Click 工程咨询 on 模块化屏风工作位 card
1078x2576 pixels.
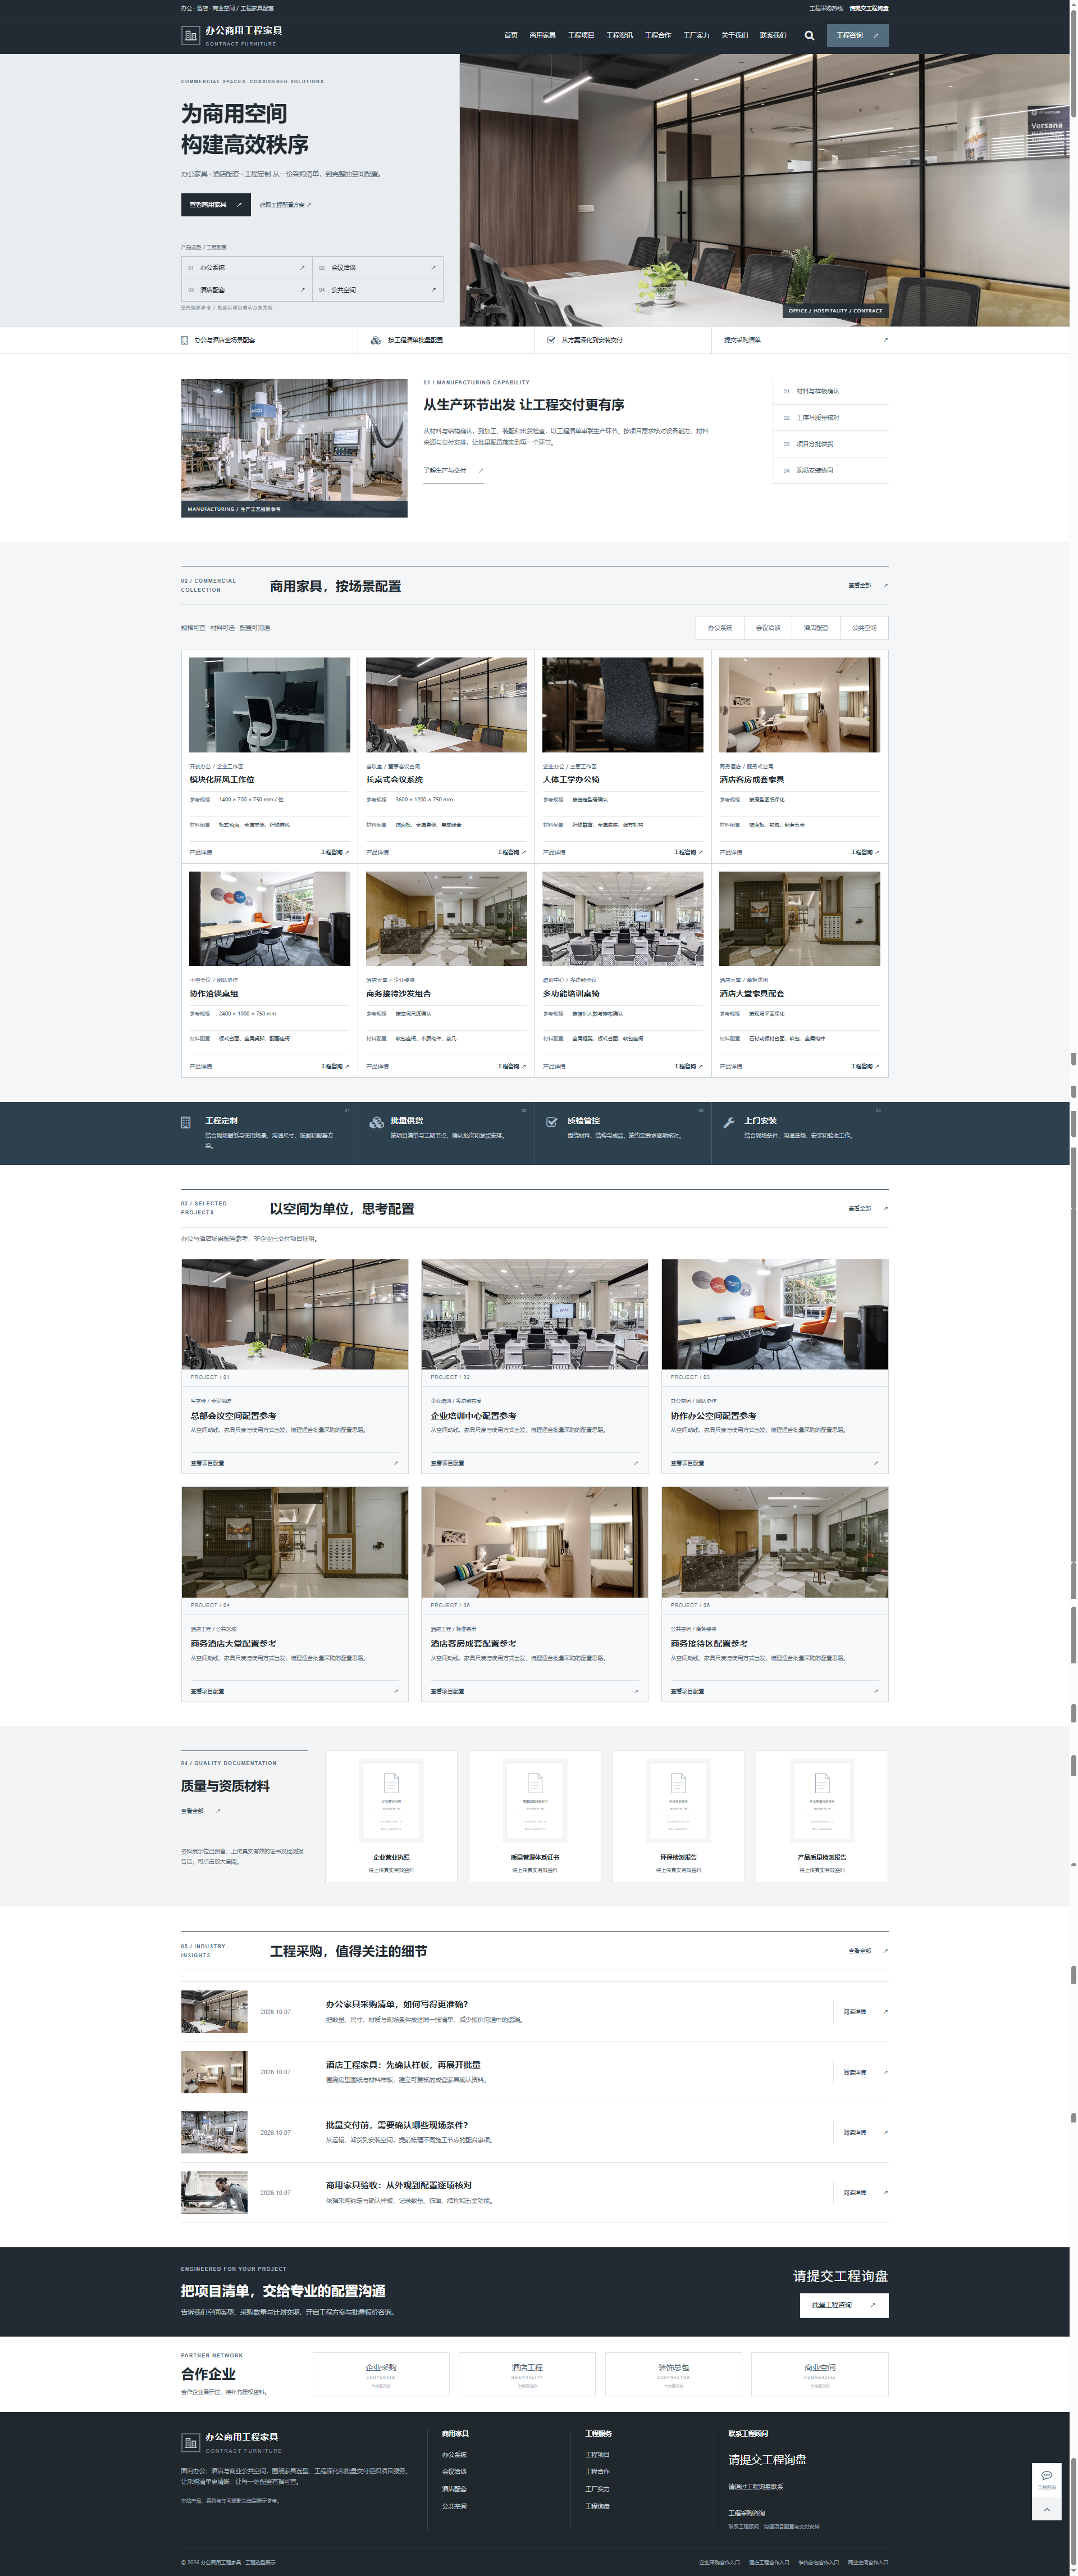[x=335, y=852]
